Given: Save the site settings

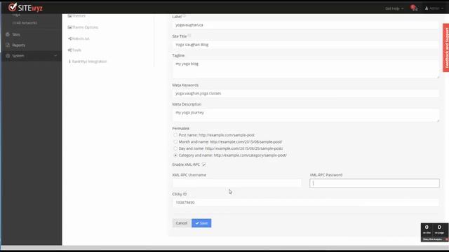Looking at the screenshot, I should [201, 223].
